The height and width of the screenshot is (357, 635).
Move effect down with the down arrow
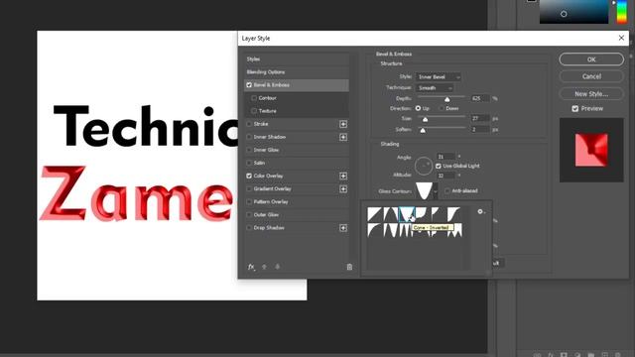click(278, 267)
